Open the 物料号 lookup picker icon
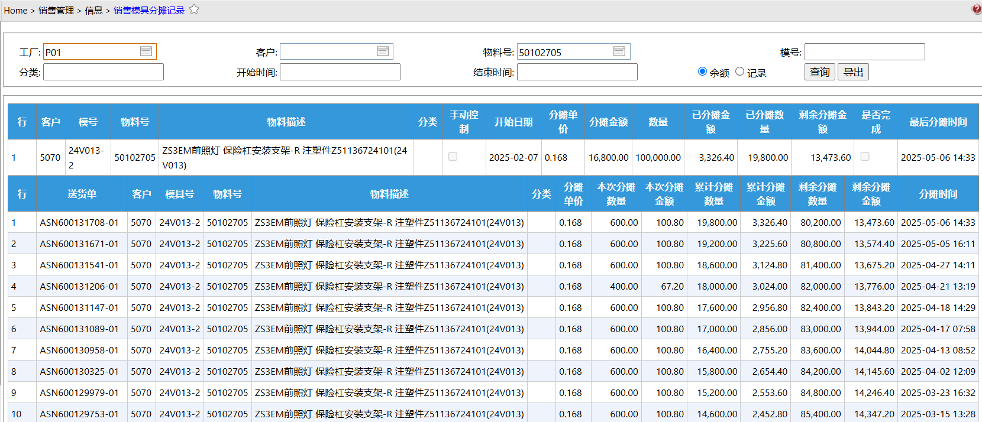Viewport: 982px width, 422px height. pyautogui.click(x=619, y=51)
